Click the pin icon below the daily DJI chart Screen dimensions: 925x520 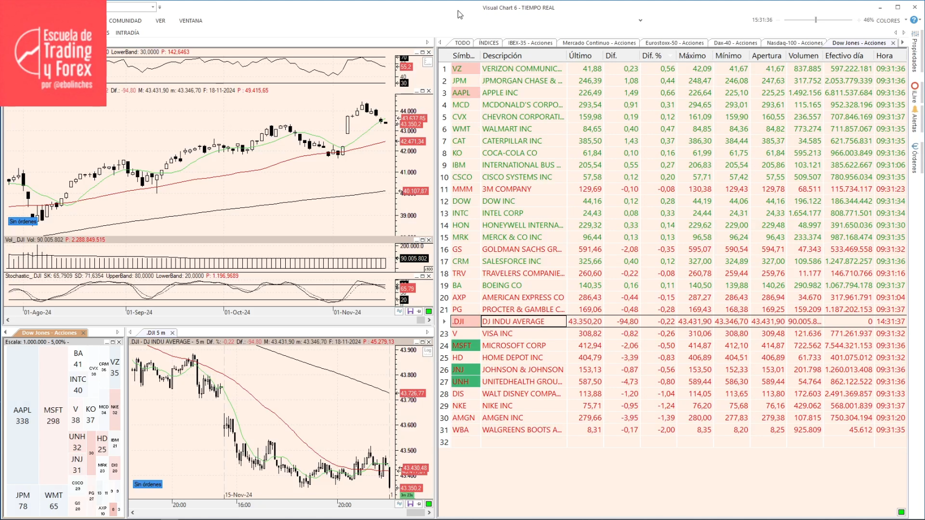[x=419, y=311]
